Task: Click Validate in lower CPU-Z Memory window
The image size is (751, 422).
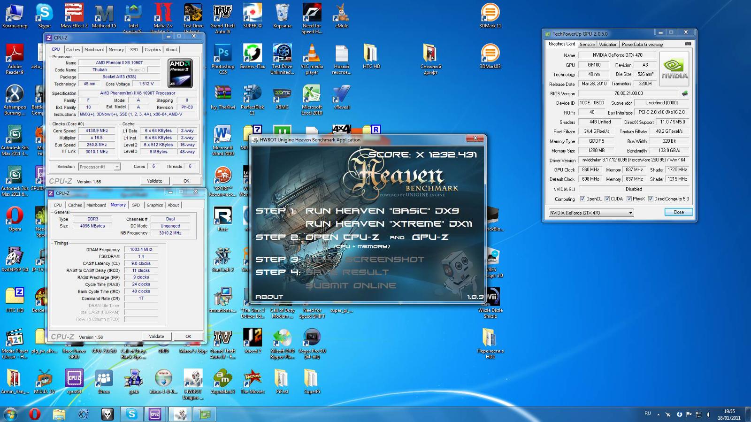Action: (156, 337)
